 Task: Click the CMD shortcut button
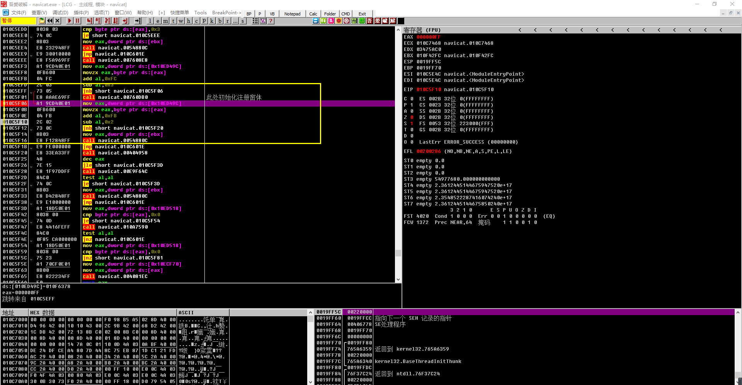[x=345, y=14]
